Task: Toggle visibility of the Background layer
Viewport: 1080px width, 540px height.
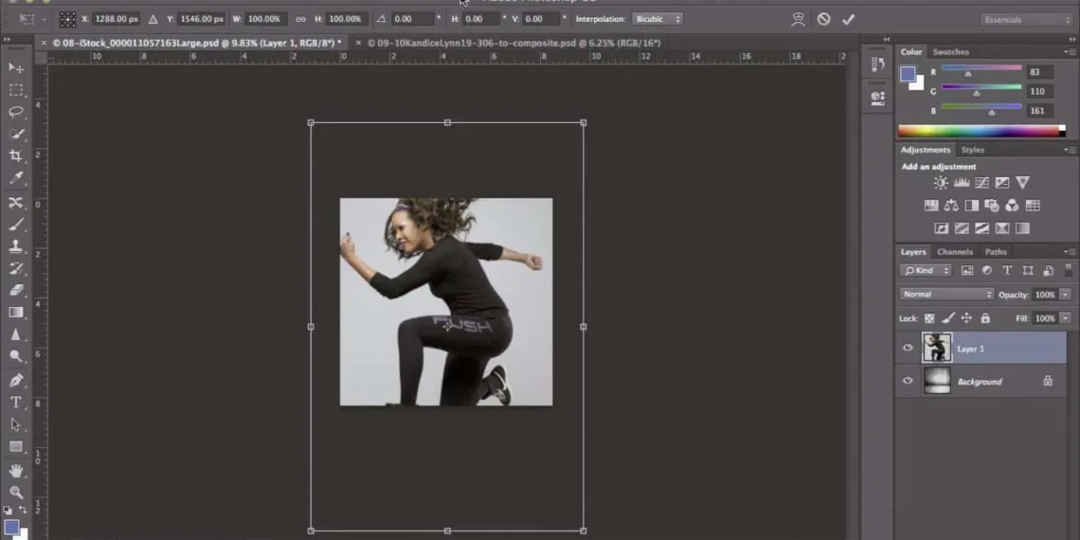Action: (x=908, y=381)
